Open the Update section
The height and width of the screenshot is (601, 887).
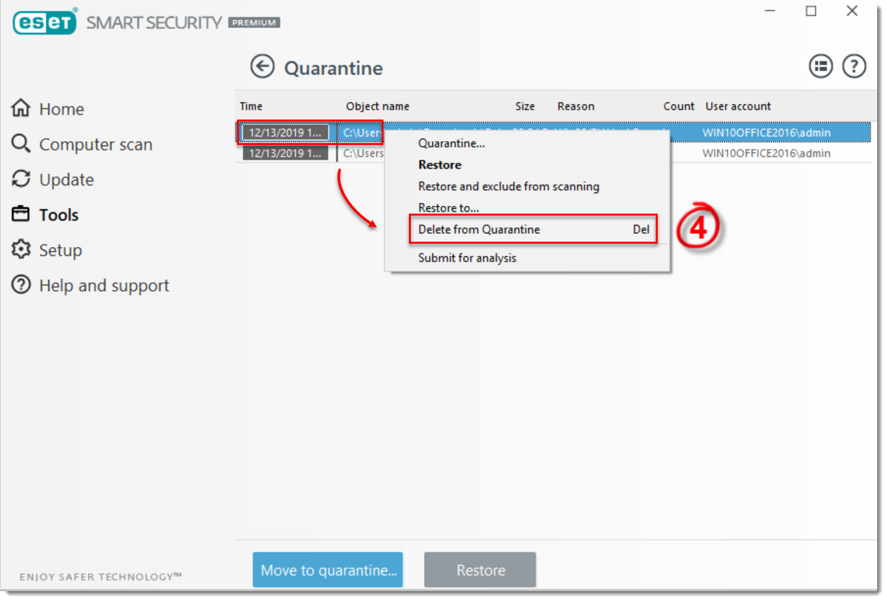pyautogui.click(x=66, y=180)
